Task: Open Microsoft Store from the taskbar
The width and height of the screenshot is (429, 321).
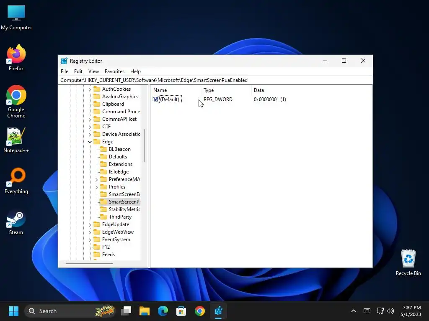Action: (x=181, y=311)
